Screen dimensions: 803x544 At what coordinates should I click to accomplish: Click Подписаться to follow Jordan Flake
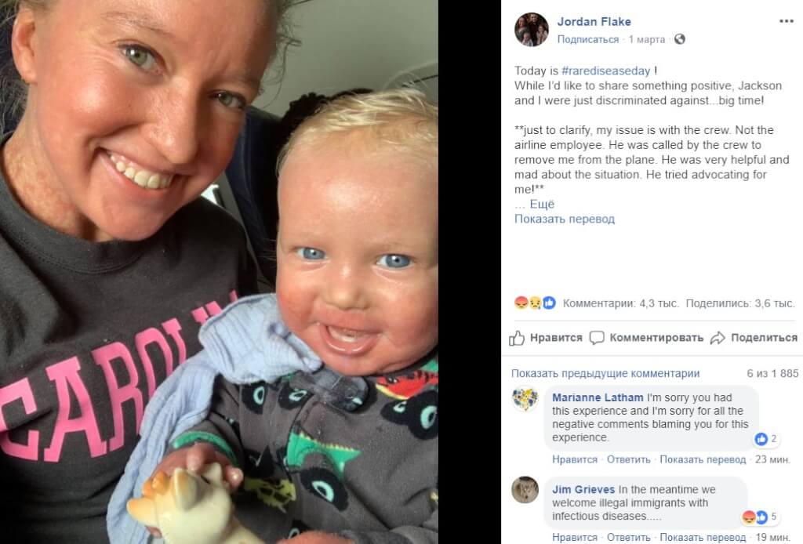588,39
